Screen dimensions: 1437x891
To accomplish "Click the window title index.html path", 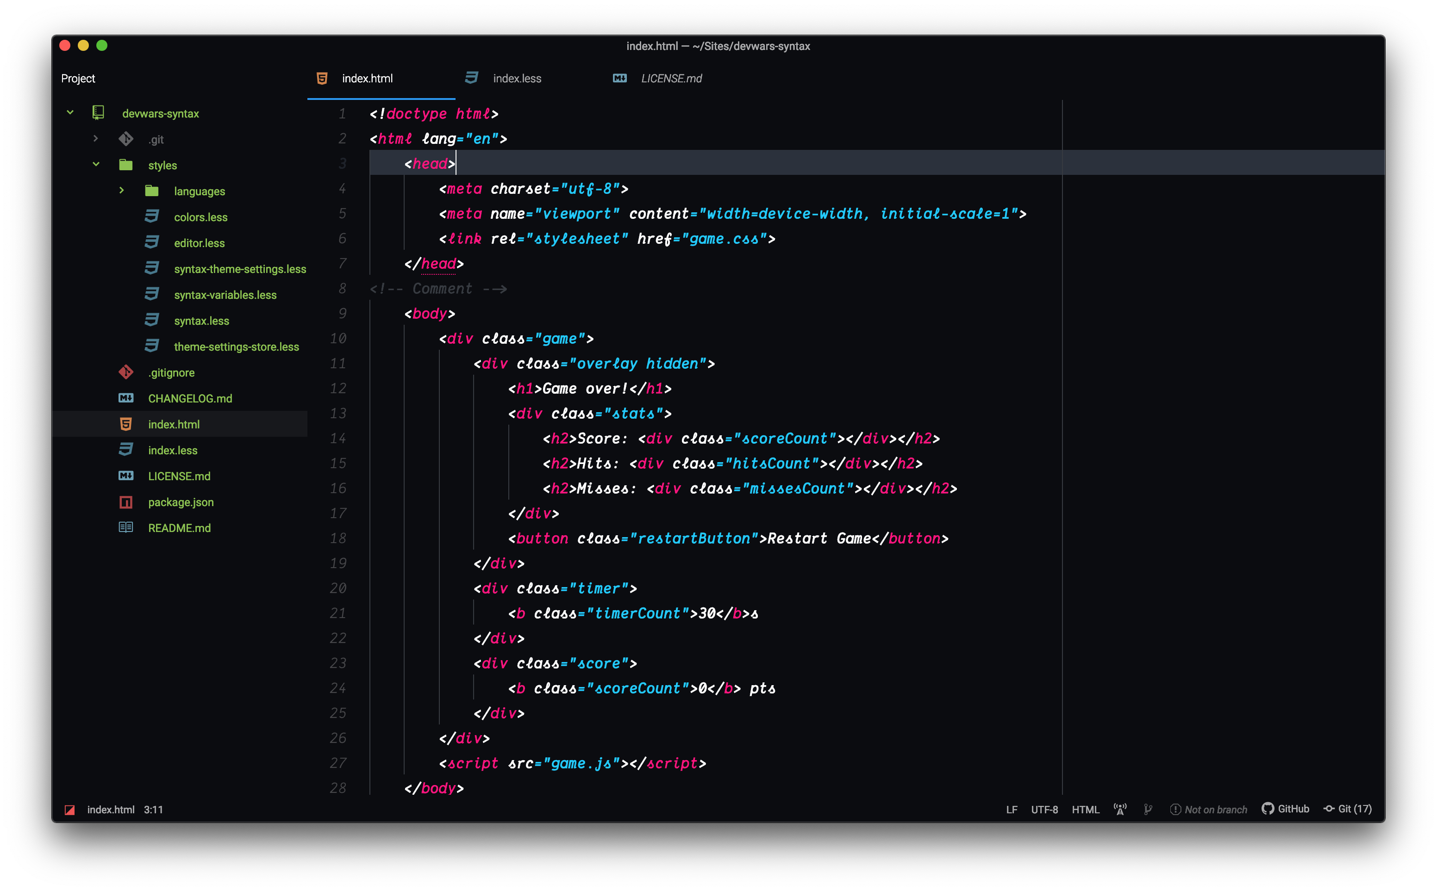I will coord(718,46).
